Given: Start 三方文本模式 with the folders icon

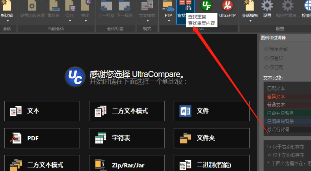Looking at the screenshot, I should [x=42, y=163].
